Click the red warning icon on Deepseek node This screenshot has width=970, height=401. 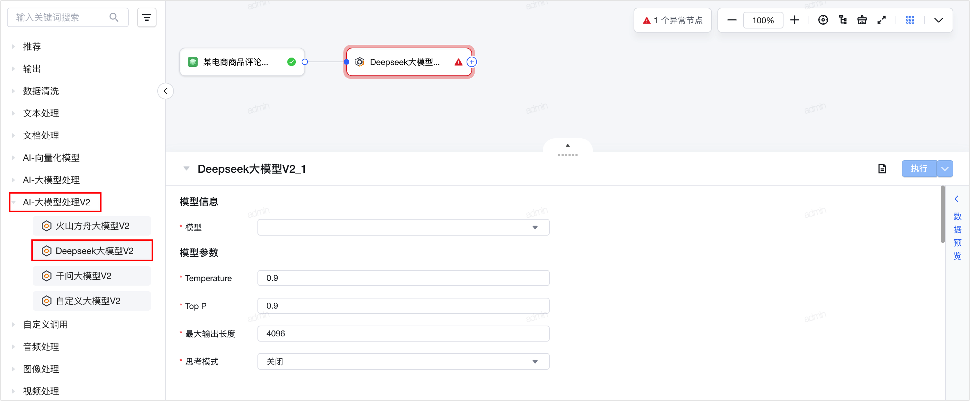(458, 62)
